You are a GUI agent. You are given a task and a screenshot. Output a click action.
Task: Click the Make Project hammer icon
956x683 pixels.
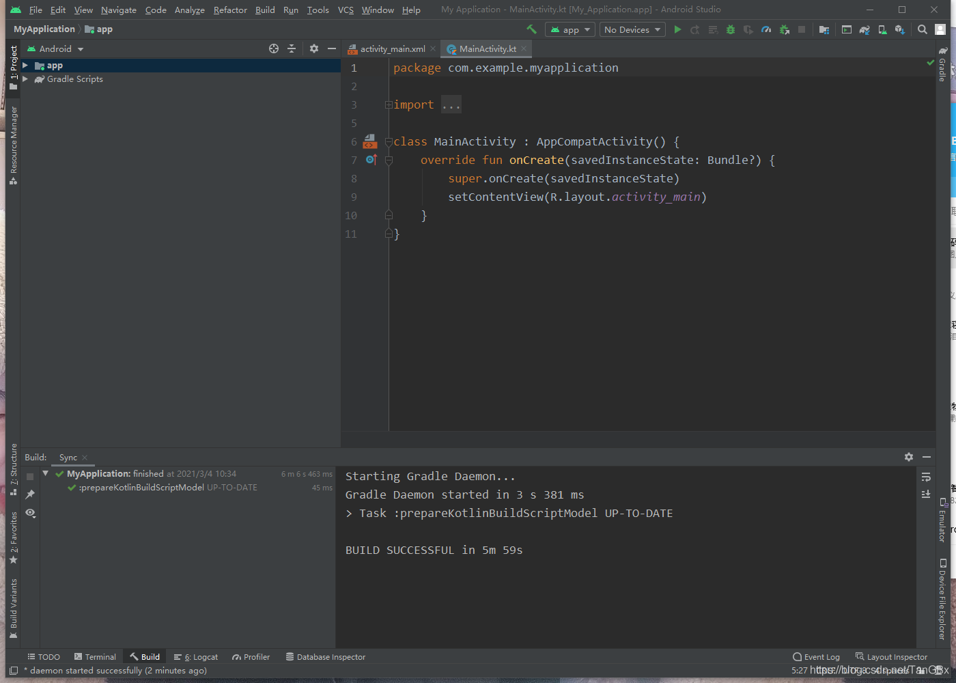(x=531, y=29)
